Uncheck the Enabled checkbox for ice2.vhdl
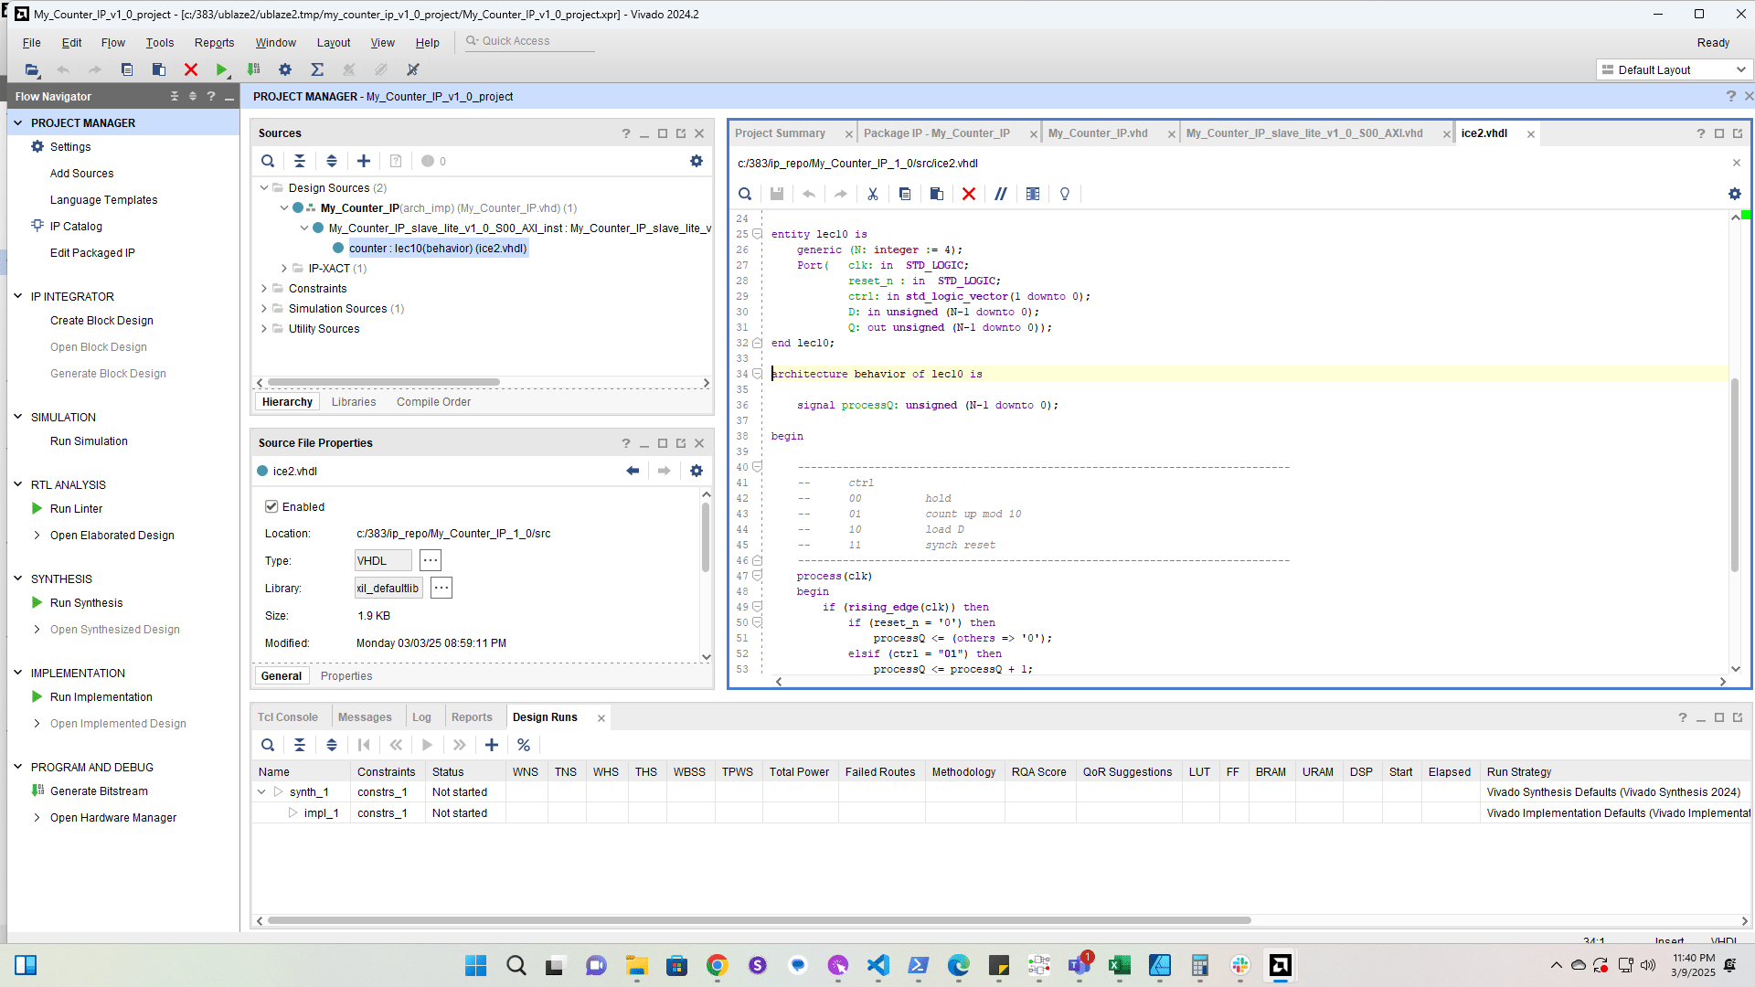This screenshot has height=987, width=1755. click(x=271, y=506)
